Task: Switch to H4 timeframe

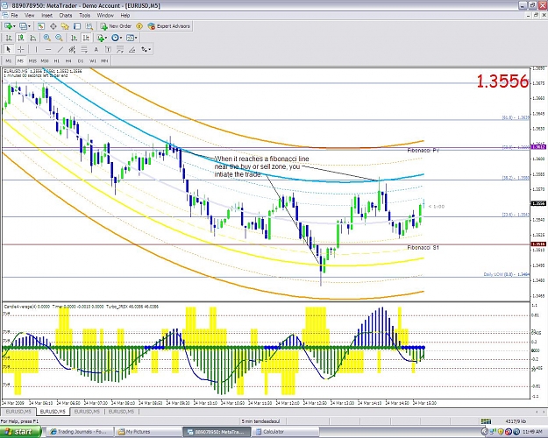Action: point(68,60)
